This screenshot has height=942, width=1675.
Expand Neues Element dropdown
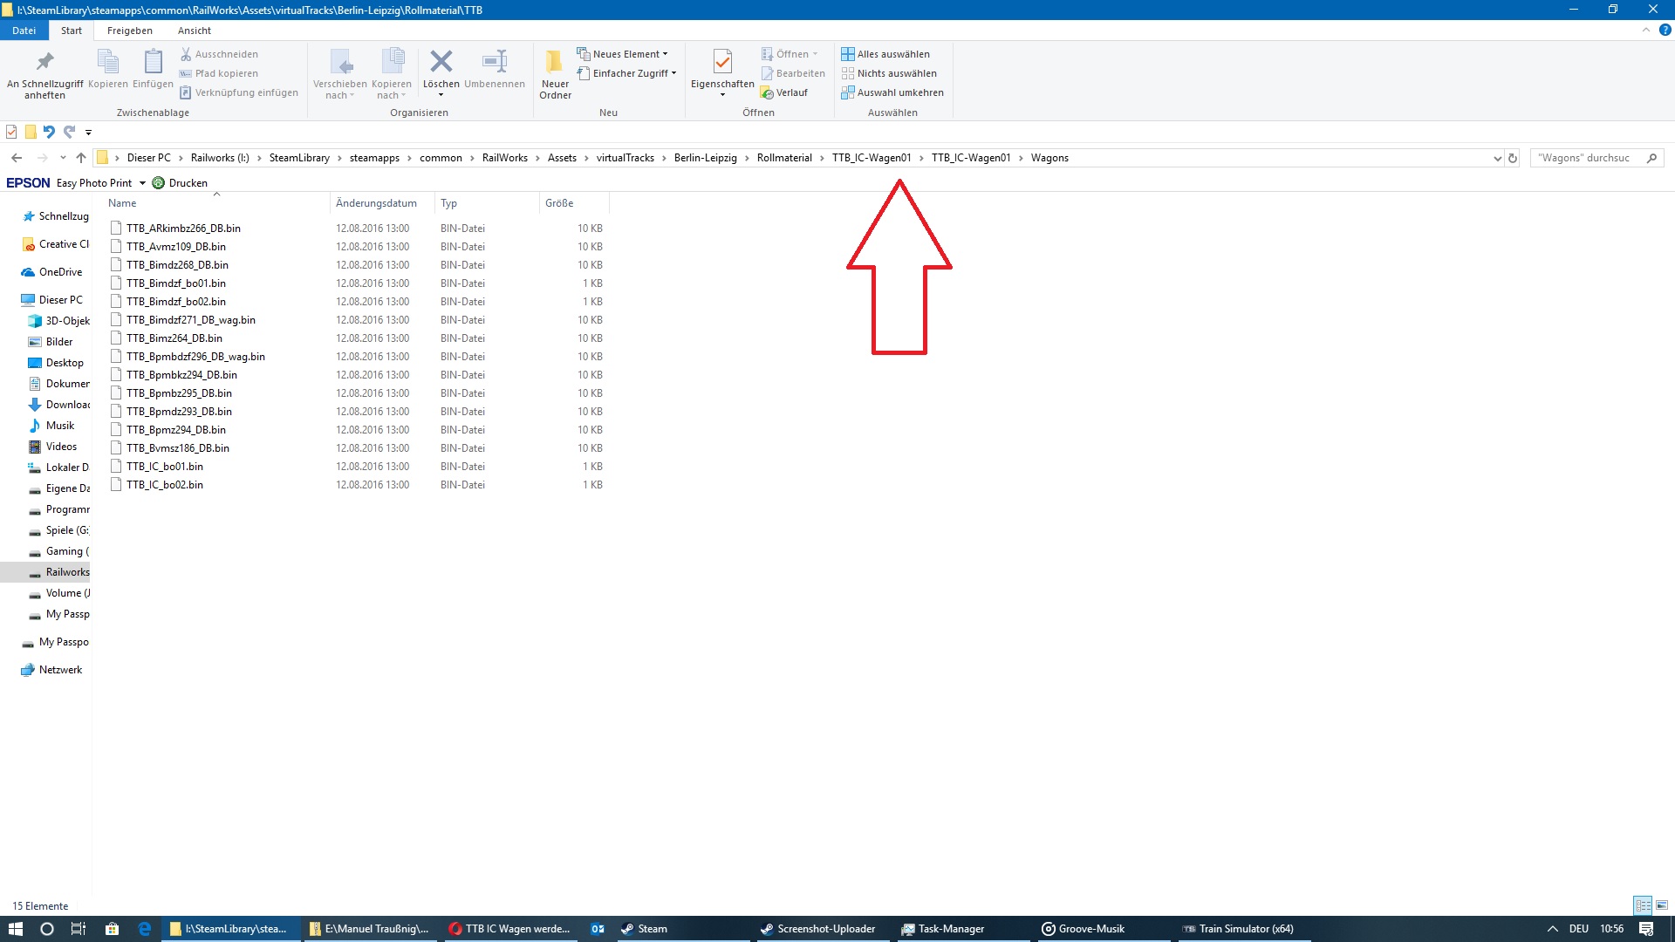pyautogui.click(x=622, y=54)
